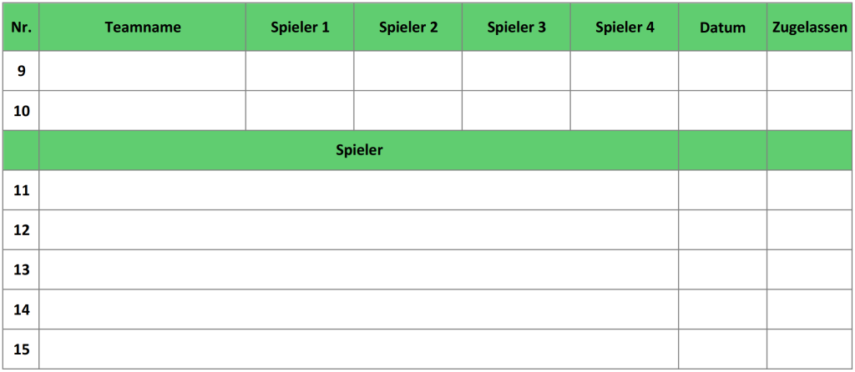This screenshot has height=372, width=855.
Task: Select the Zugelassen cell in row 13
Action: [810, 269]
